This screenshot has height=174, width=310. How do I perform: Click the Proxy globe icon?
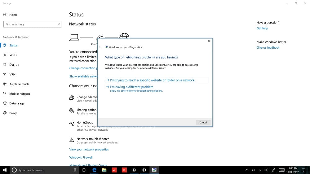[x=5, y=113]
